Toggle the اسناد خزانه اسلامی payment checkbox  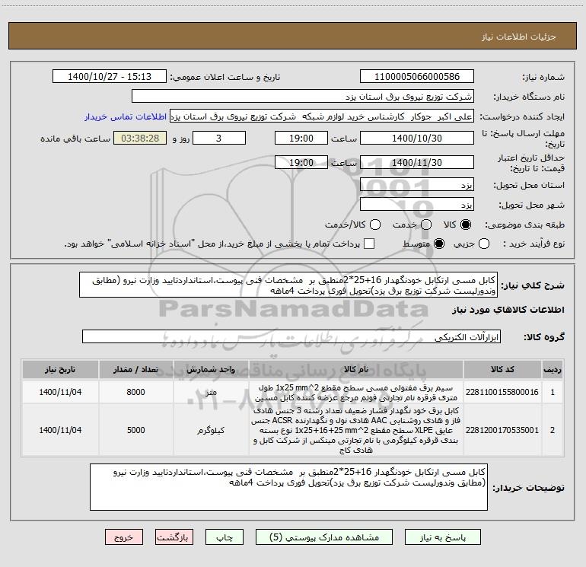tap(369, 244)
